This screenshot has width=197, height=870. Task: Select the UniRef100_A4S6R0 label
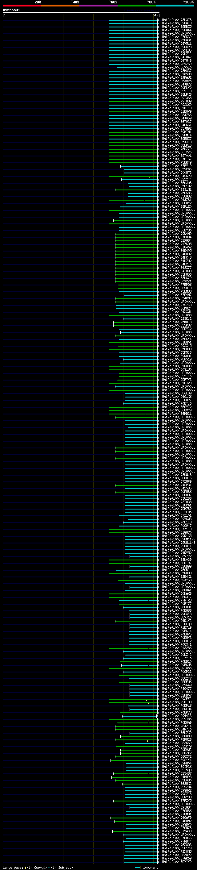point(177,176)
